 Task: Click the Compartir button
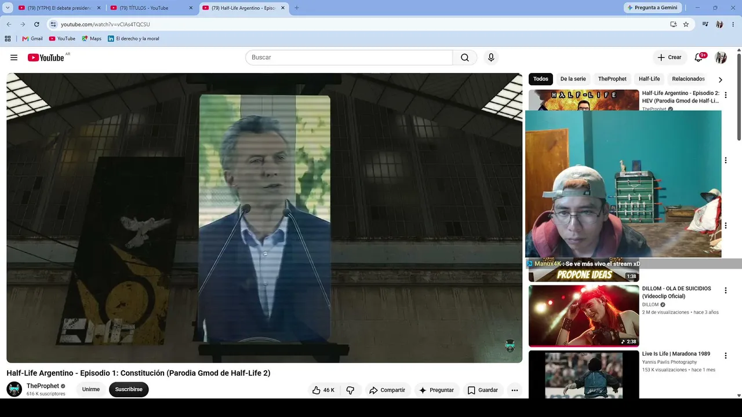[387, 390]
